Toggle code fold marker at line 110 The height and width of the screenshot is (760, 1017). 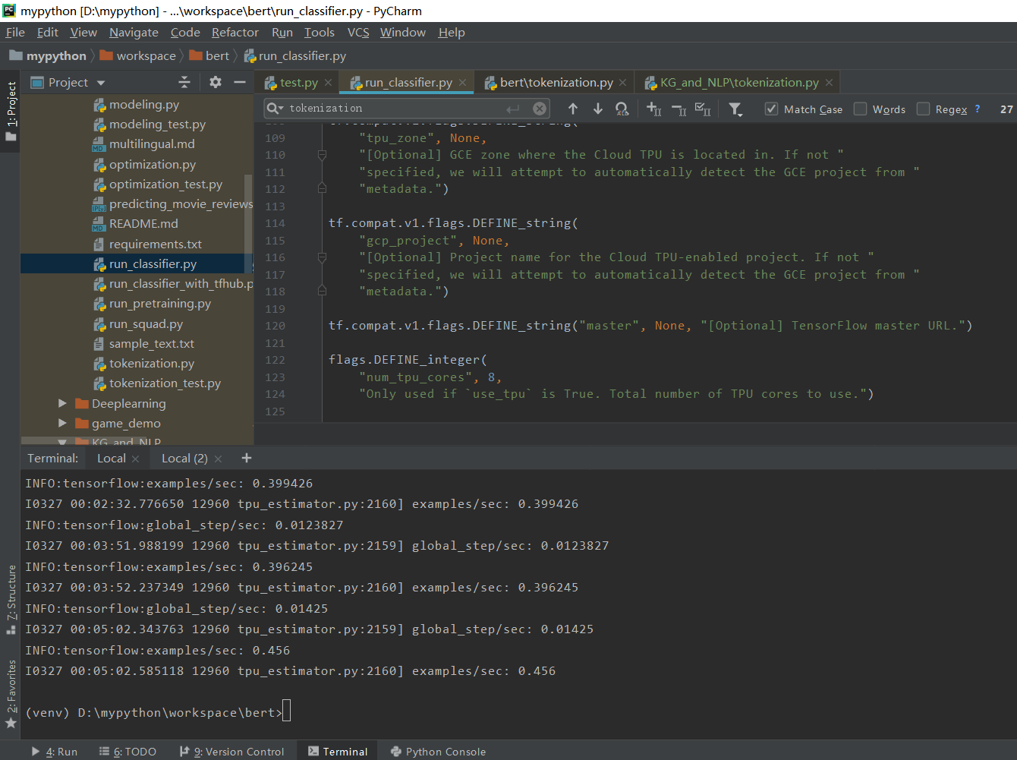[x=322, y=155]
